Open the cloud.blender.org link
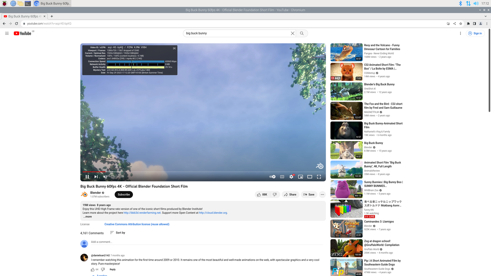This screenshot has height=276, width=491. coord(213,213)
